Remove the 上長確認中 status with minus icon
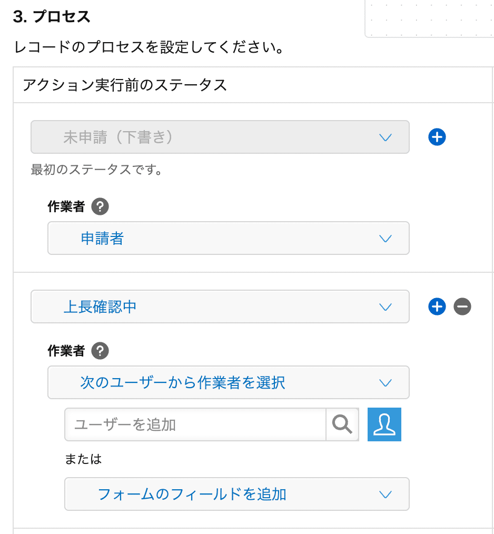This screenshot has height=534, width=494. [462, 306]
